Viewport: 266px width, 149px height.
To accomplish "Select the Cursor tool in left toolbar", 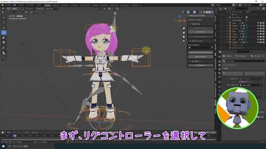I will 4,22.
